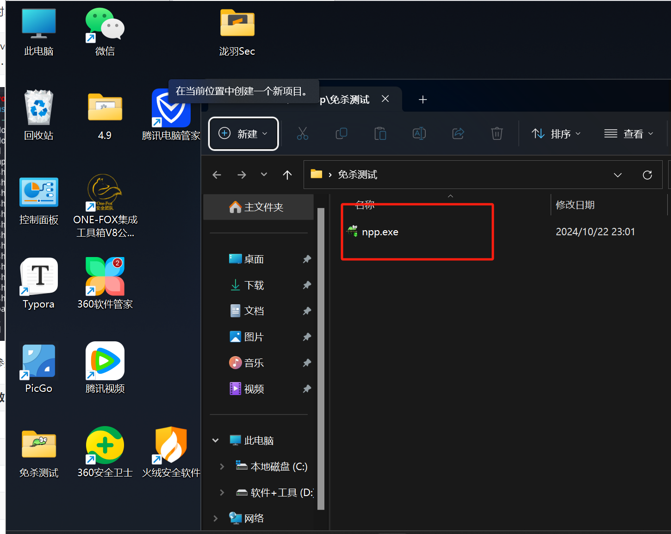Click the Delete trash icon
Screen dimensions: 671x534
click(497, 134)
